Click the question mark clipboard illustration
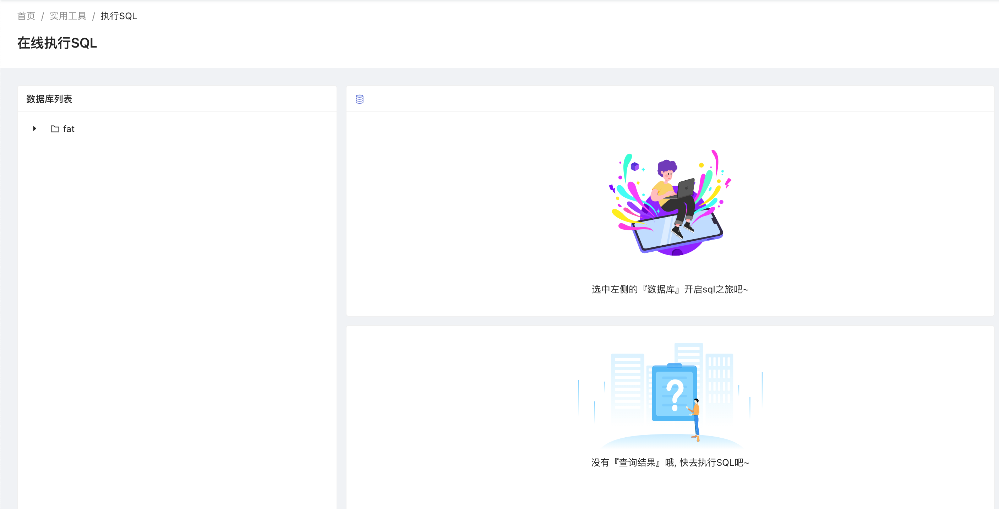 (670, 395)
